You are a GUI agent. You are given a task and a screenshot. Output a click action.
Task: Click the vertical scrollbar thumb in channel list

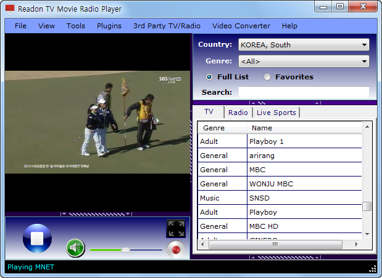[x=367, y=207]
